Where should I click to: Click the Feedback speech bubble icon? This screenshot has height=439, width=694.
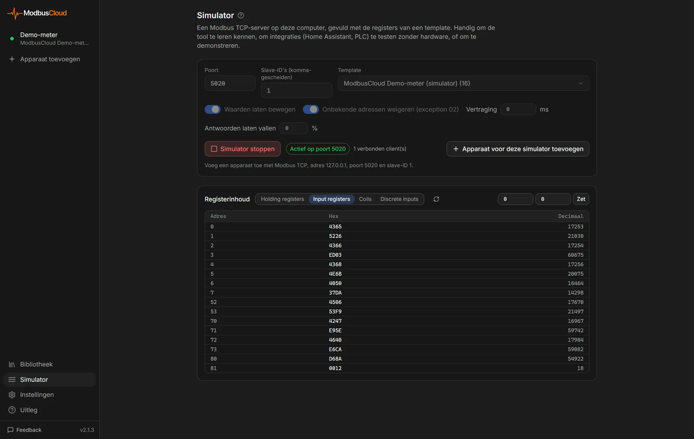(10, 430)
